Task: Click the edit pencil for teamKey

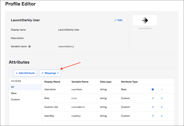Action: tap(153, 116)
